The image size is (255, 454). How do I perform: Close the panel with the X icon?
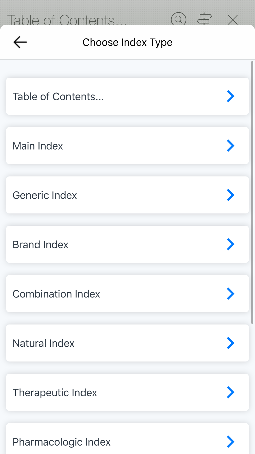(x=233, y=20)
